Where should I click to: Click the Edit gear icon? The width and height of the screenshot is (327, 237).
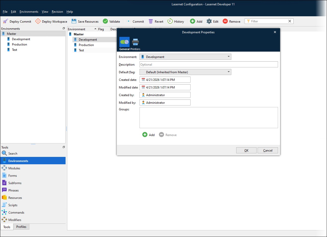[209, 21]
